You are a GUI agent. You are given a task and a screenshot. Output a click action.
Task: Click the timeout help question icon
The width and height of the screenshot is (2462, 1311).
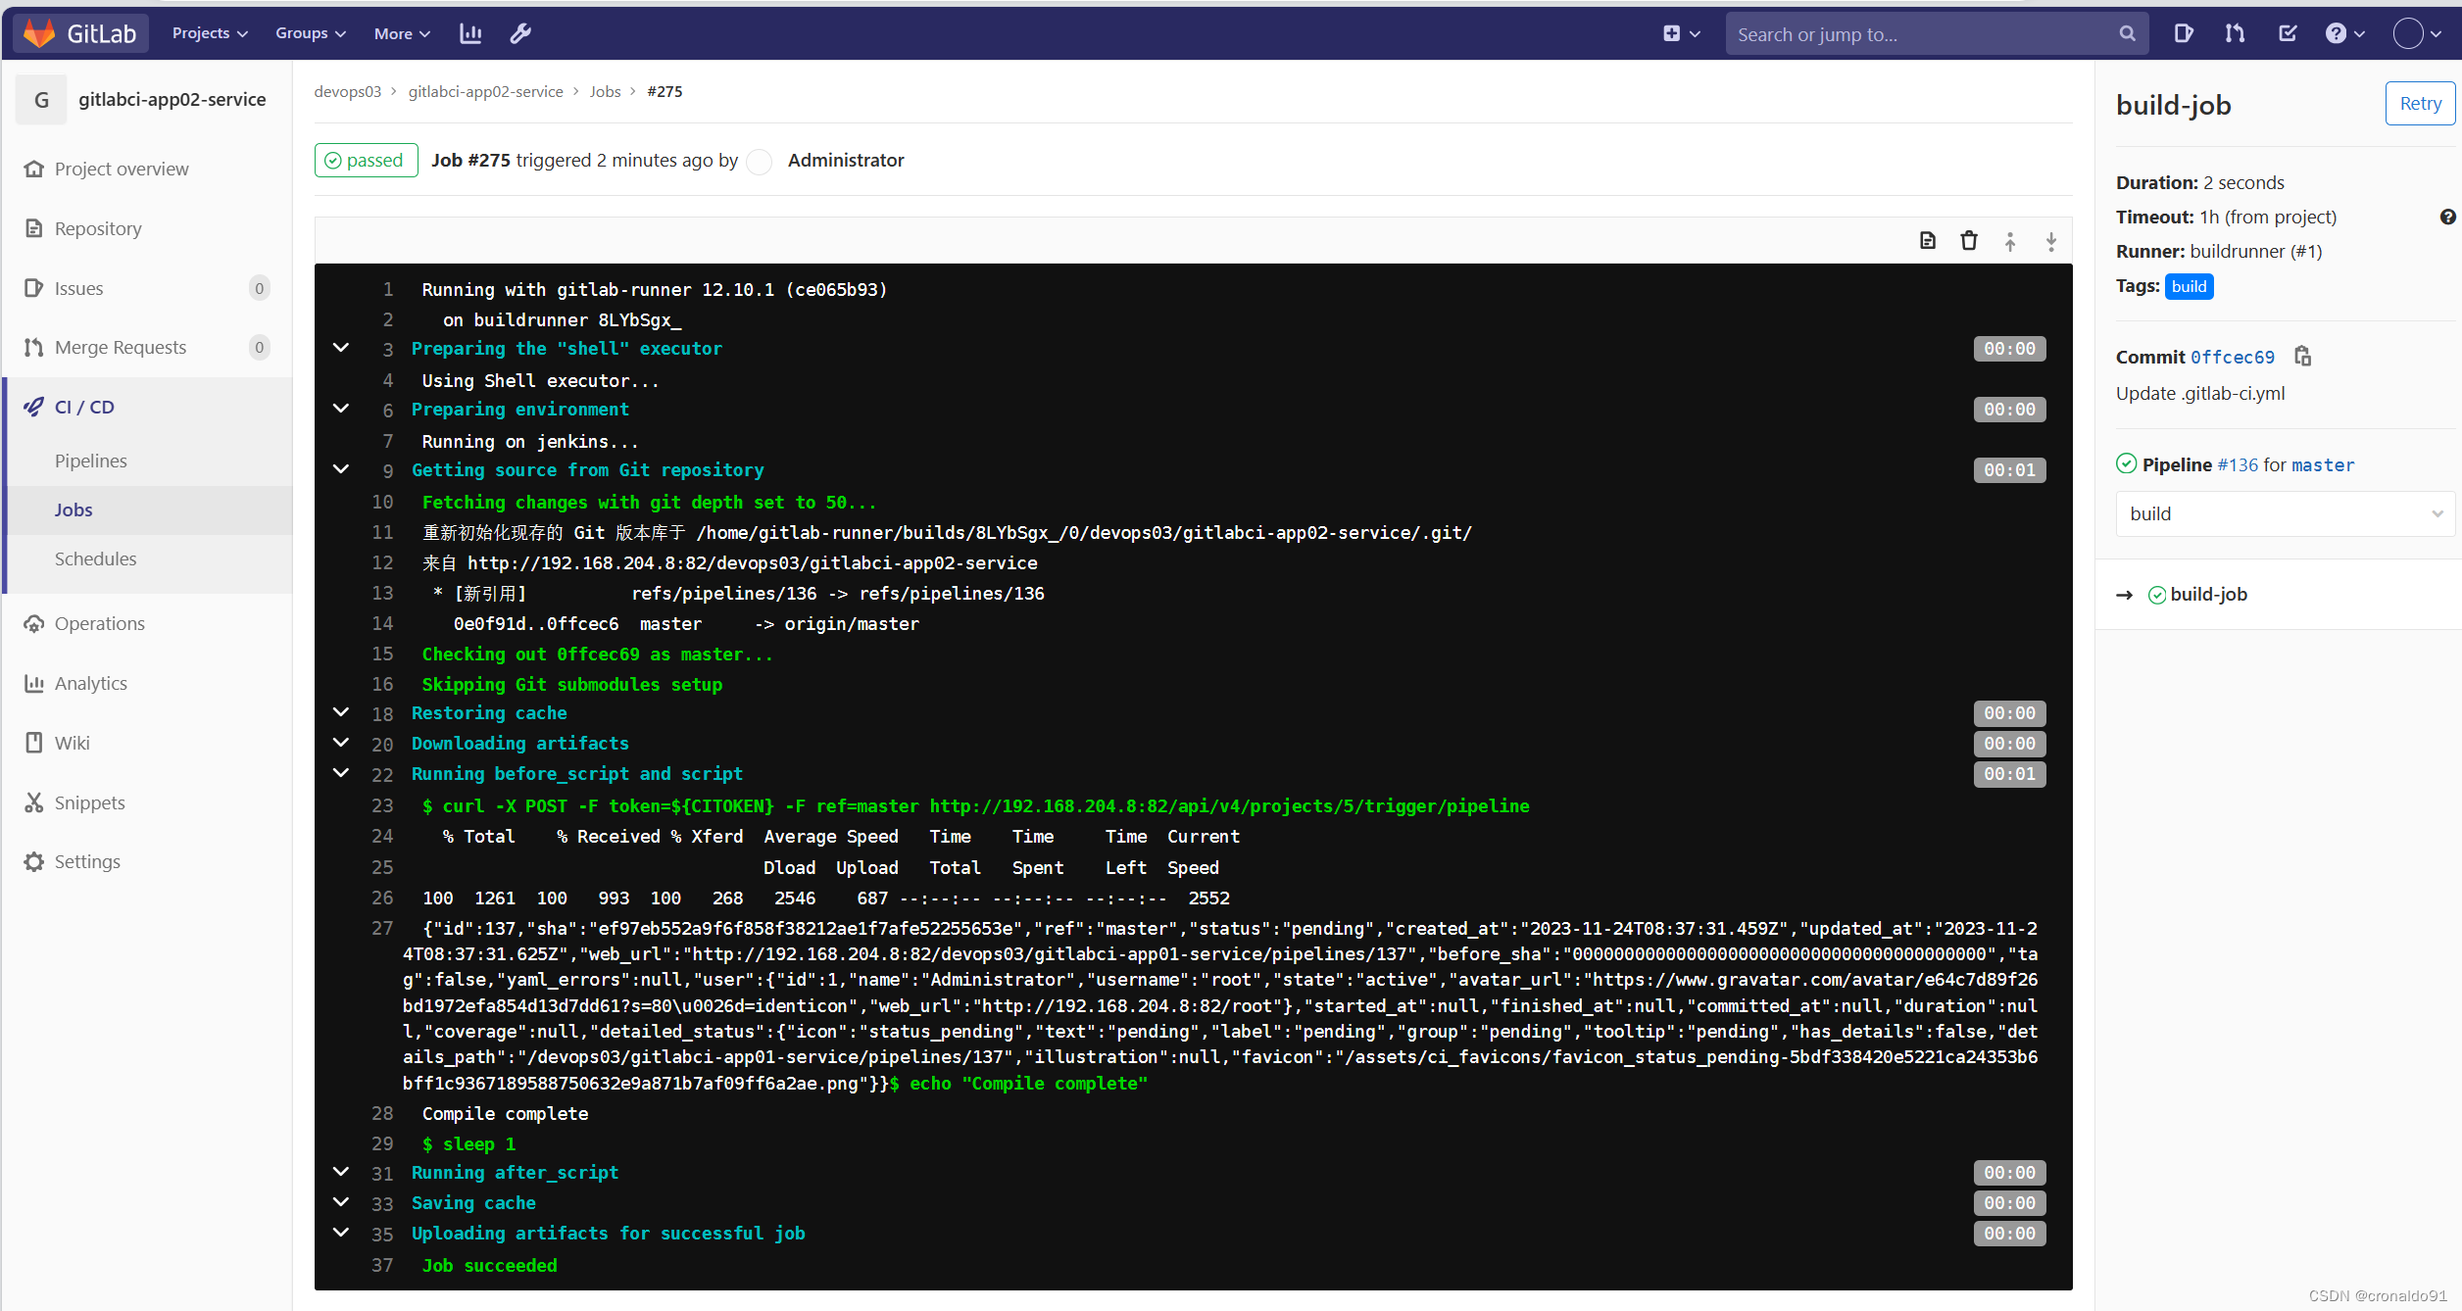(2447, 218)
